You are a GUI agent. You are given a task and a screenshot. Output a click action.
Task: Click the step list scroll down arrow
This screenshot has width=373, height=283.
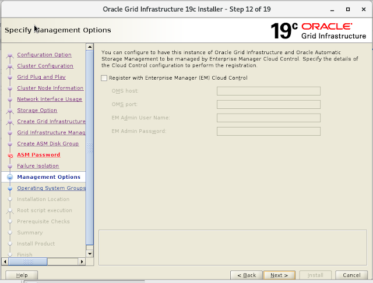pos(90,254)
